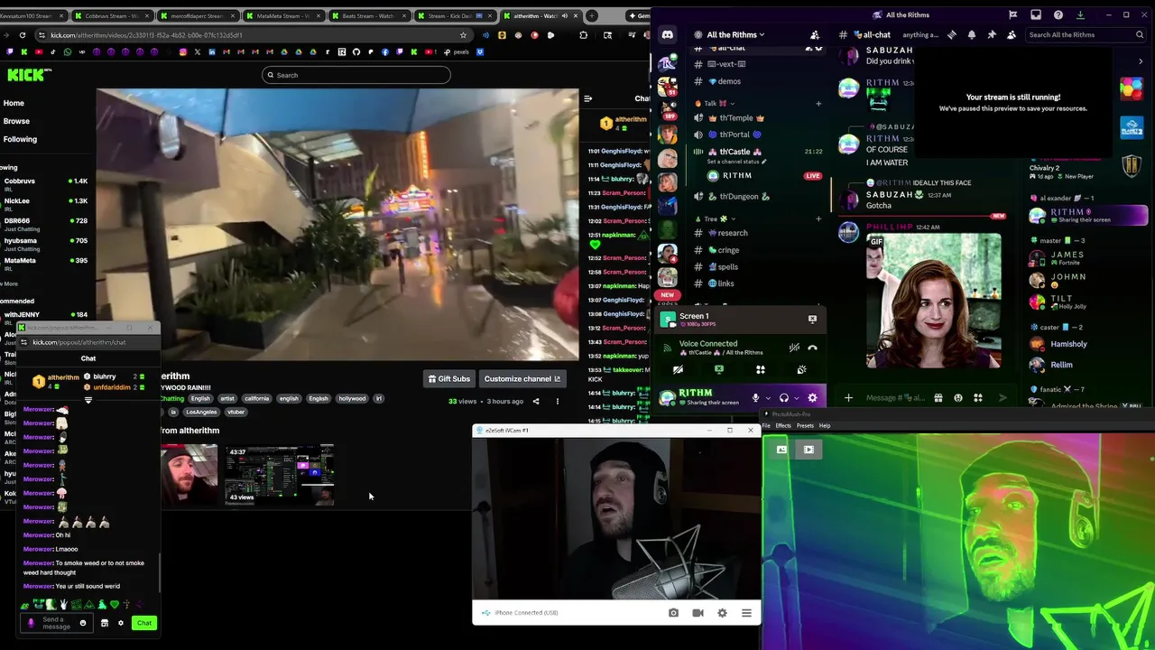
Task: Open emote picker in popout chat
Action: 83,623
